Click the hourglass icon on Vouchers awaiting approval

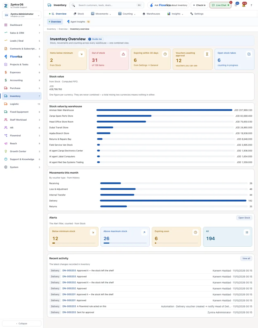207,54
